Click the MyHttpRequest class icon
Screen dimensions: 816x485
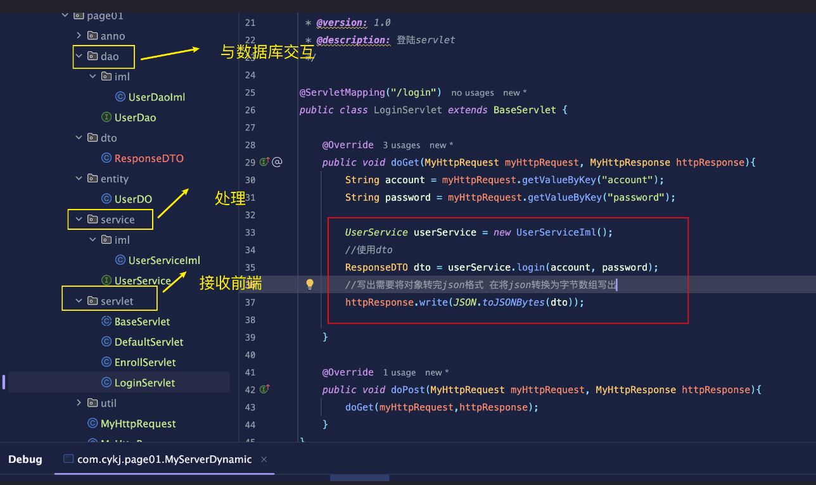tap(92, 423)
